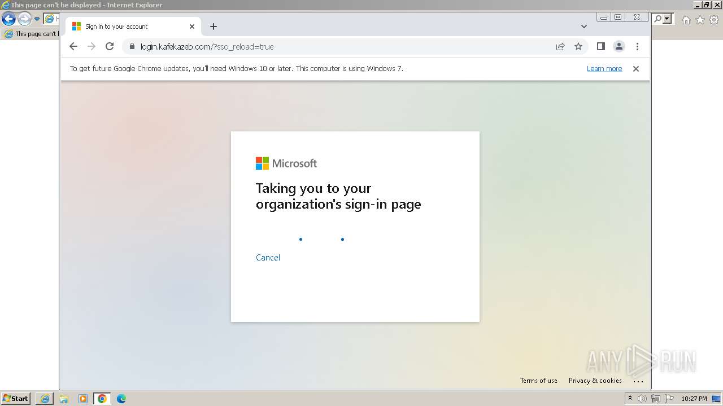The height and width of the screenshot is (406, 723).
Task: Open Internet Explorer from the taskbar
Action: [45, 399]
